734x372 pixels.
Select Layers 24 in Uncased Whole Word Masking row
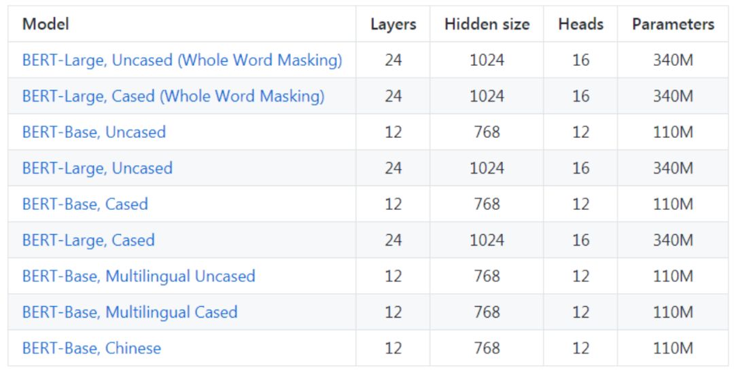[394, 60]
